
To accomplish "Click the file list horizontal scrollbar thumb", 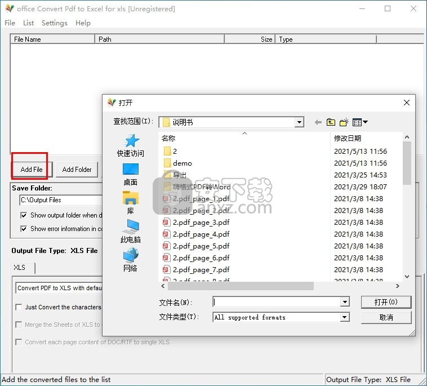I will coord(241,286).
